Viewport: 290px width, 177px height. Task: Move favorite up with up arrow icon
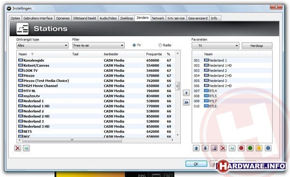(x=196, y=148)
